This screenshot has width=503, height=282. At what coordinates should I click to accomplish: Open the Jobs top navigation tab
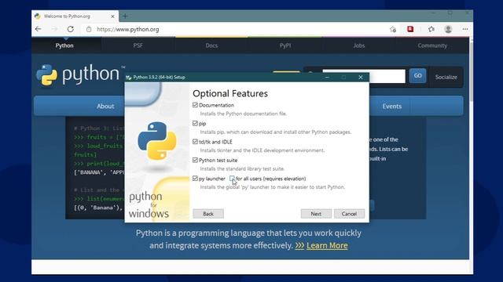click(359, 45)
